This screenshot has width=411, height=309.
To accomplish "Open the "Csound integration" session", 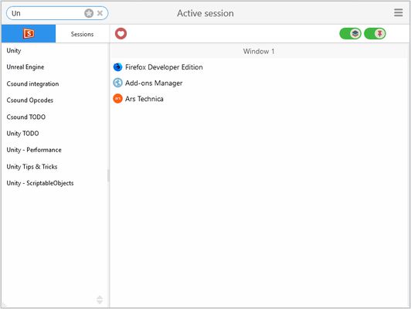I will (55, 84).
